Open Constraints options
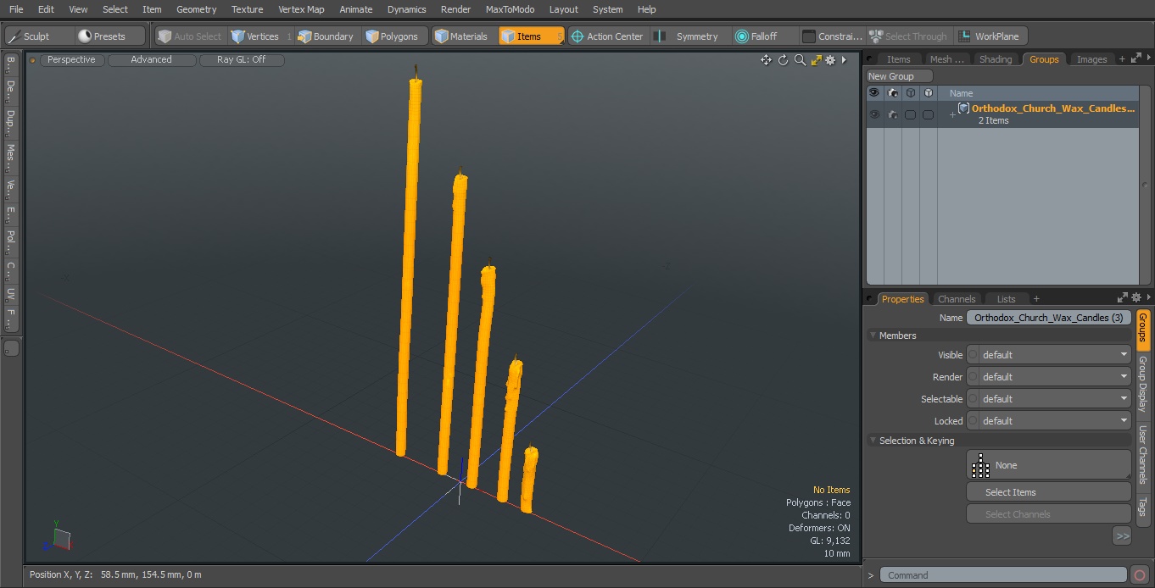Screen dimensions: 1155x588 tap(833, 36)
